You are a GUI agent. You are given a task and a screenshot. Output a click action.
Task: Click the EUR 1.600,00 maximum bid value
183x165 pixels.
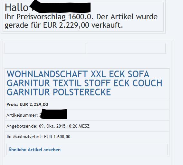[x=57, y=137]
